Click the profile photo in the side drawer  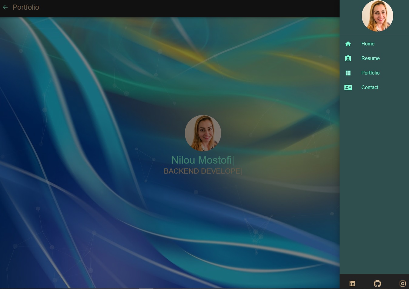pos(377,16)
